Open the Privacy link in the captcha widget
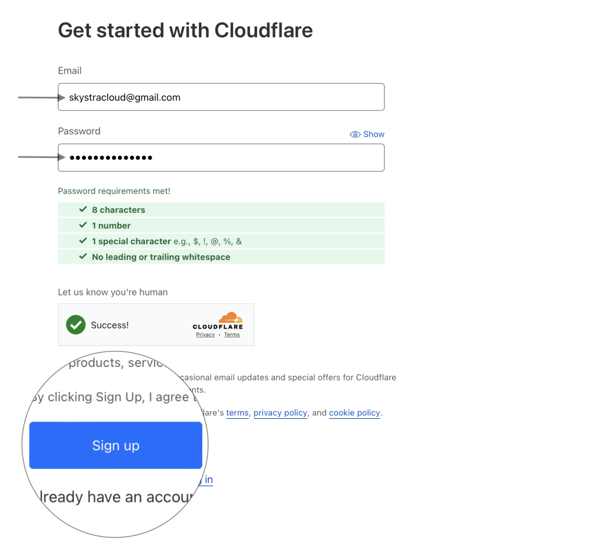Screen dimensions: 604x548 click(x=205, y=334)
